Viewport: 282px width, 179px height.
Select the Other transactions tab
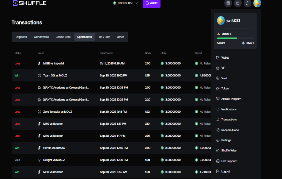pos(120,37)
